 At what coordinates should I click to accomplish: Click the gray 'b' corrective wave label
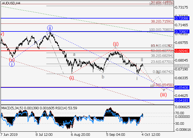click(x=103, y=77)
